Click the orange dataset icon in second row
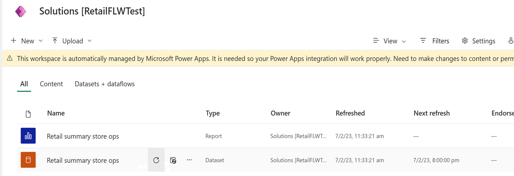 tap(28, 160)
